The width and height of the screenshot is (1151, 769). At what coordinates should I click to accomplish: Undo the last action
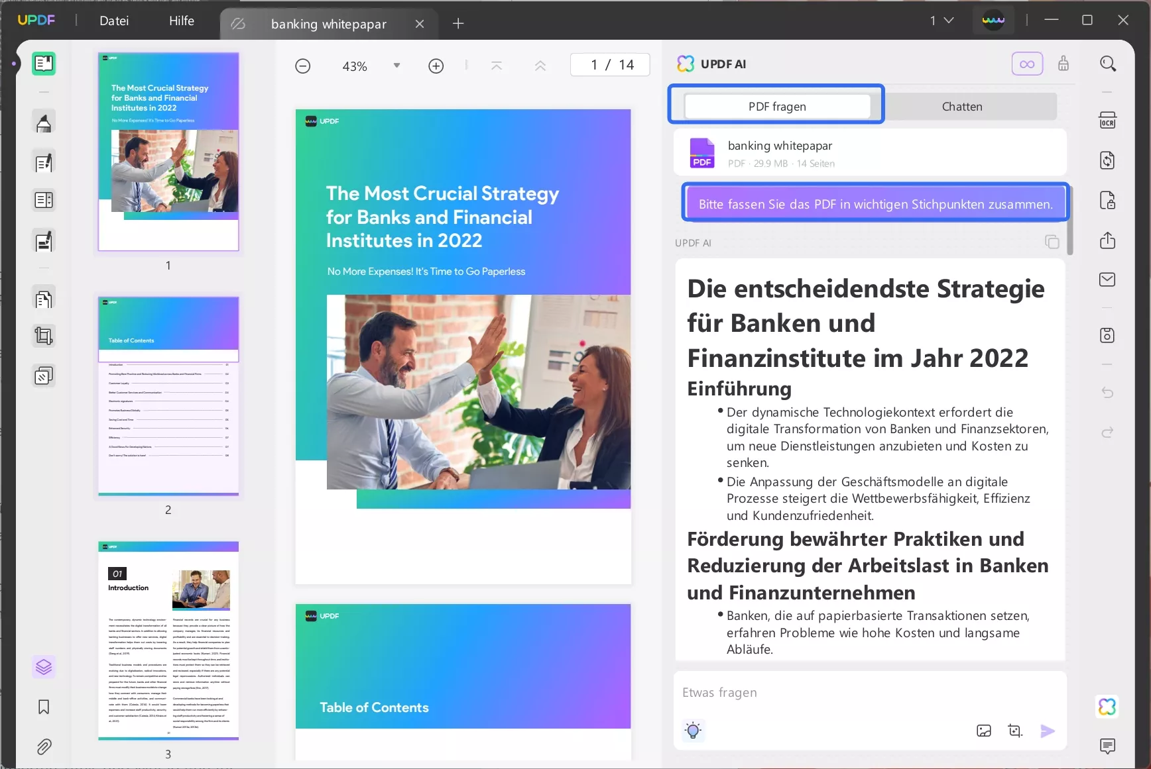(x=1107, y=393)
